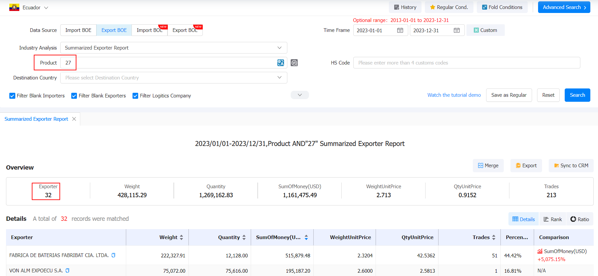The height and width of the screenshot is (276, 598).
Task: Sort by Quantity column arrows
Action: click(244, 237)
